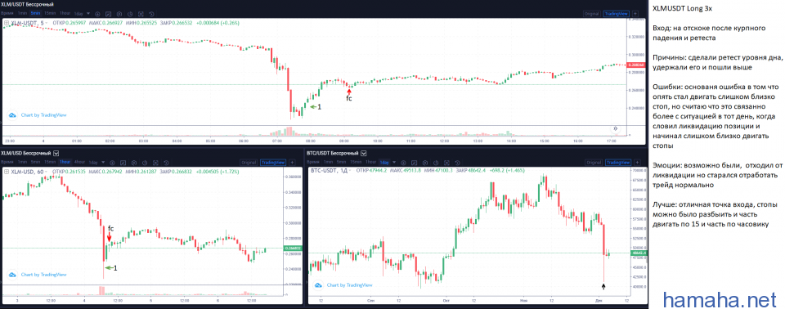Select 15min timeframe in XLM/USDT chart
Image resolution: width=785 pixels, height=309 pixels.
pos(50,14)
